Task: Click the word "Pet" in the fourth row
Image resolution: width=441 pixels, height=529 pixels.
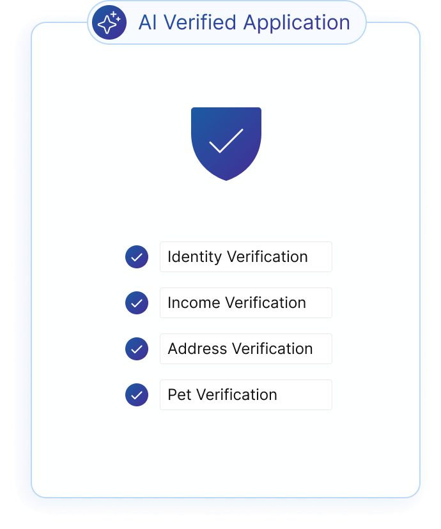Action: point(179,395)
